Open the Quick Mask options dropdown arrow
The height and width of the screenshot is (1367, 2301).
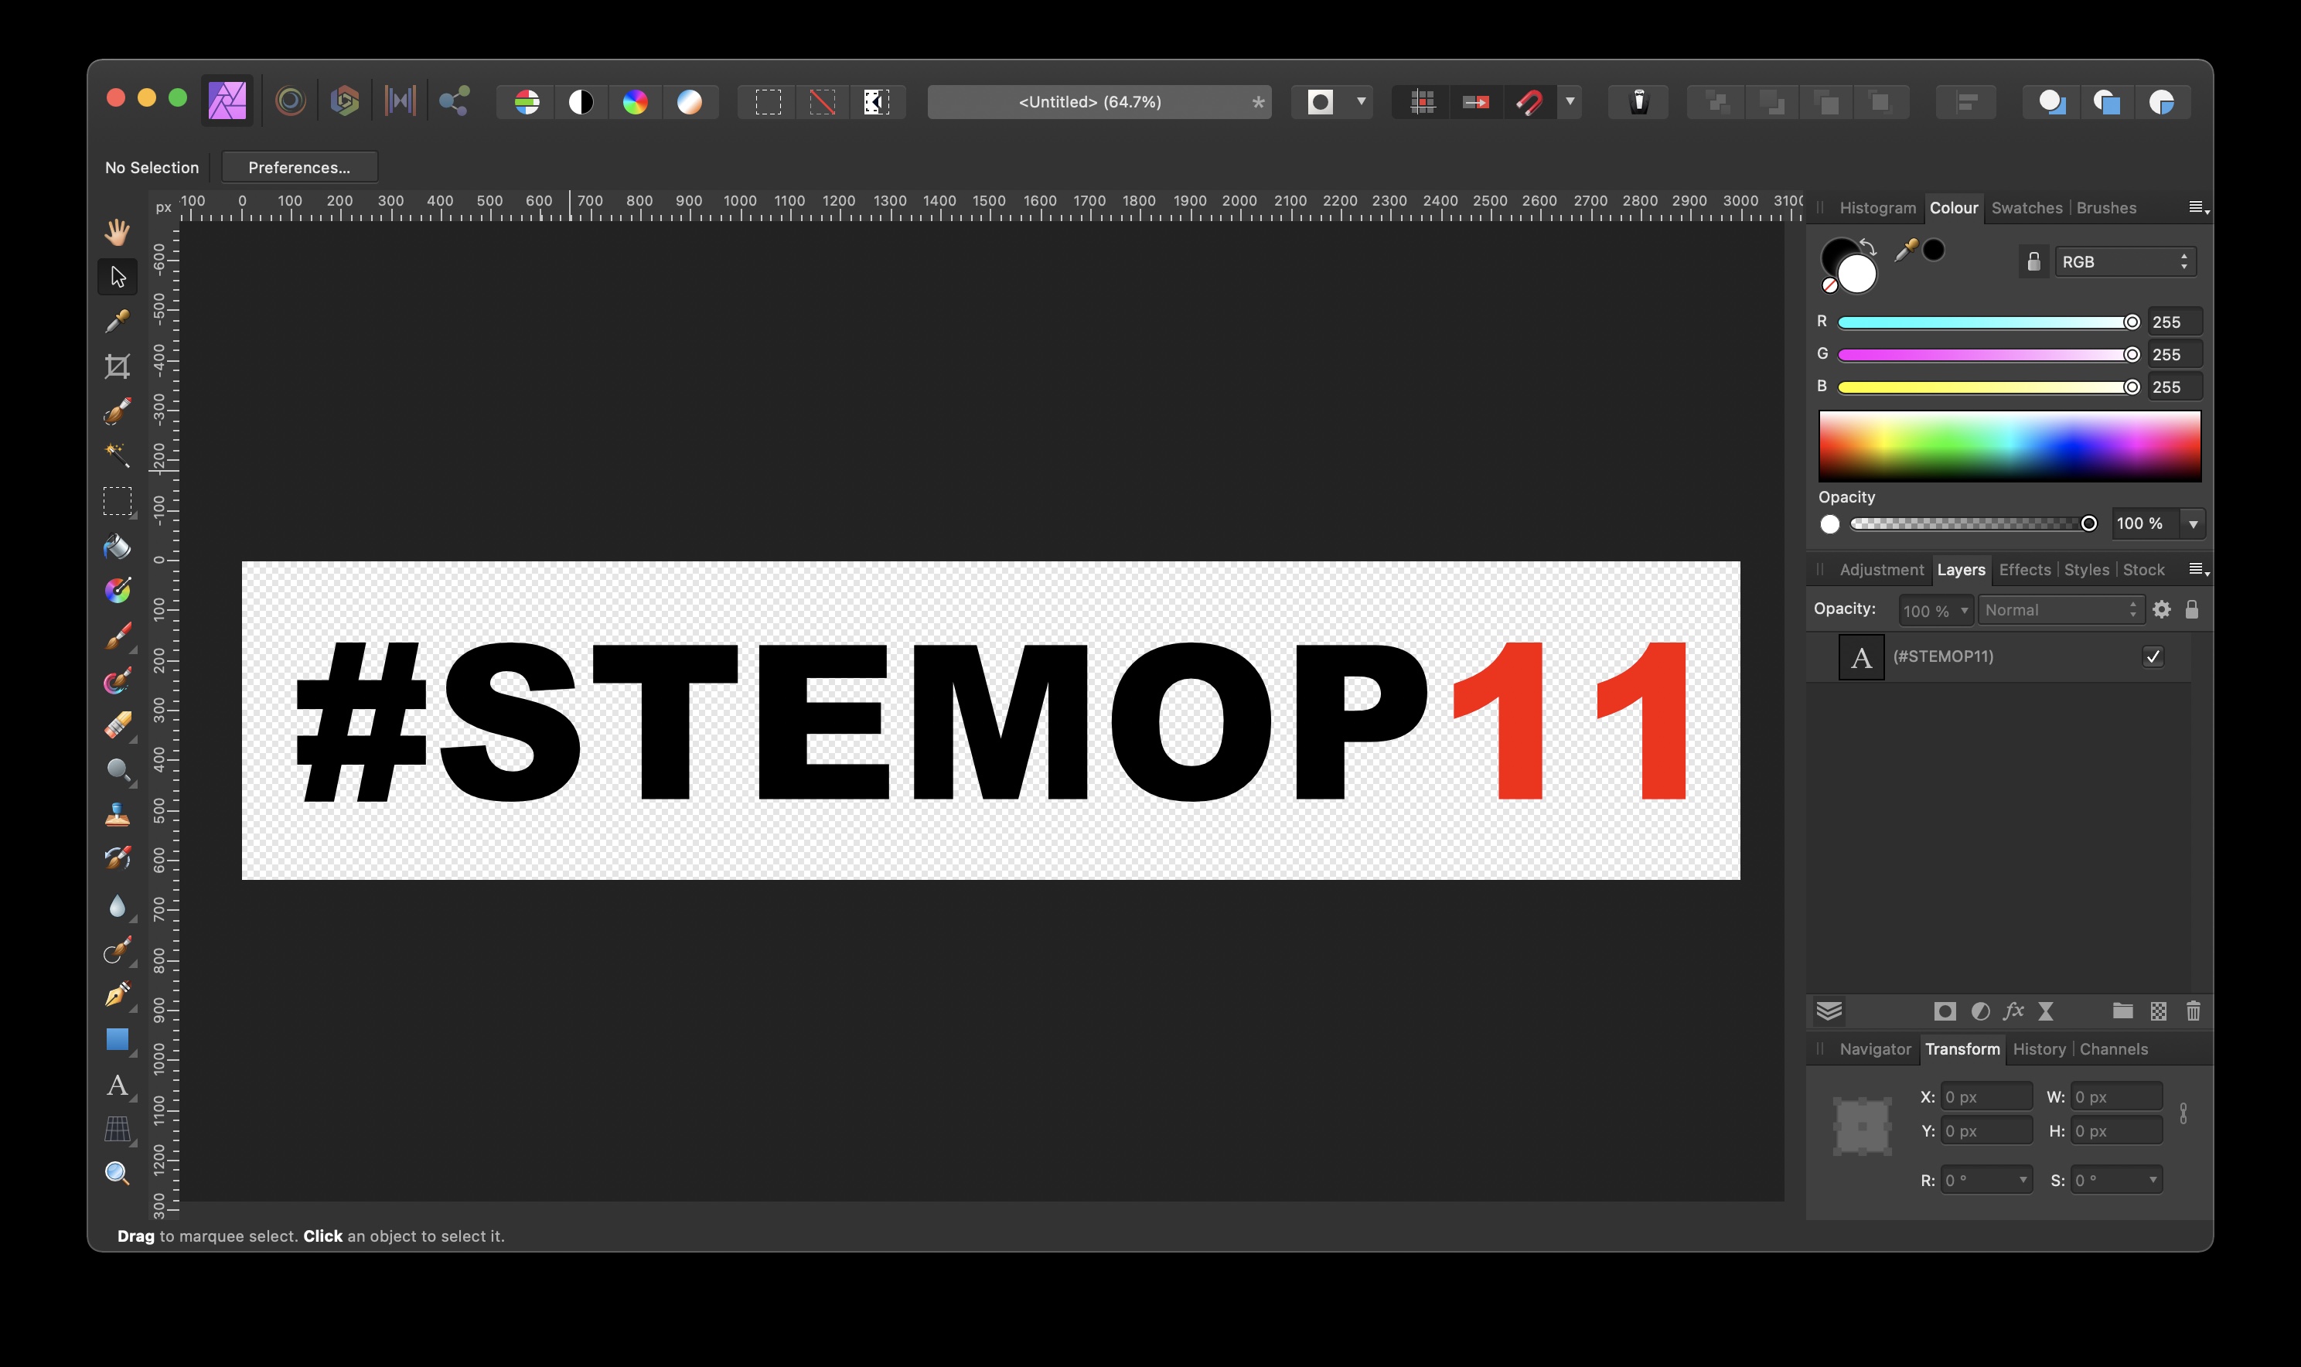(1361, 101)
